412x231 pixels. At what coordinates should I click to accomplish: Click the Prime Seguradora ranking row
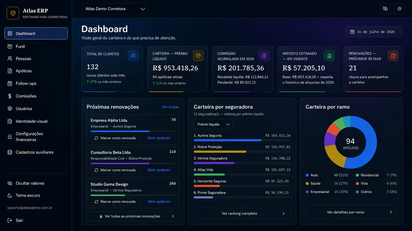pos(242,195)
